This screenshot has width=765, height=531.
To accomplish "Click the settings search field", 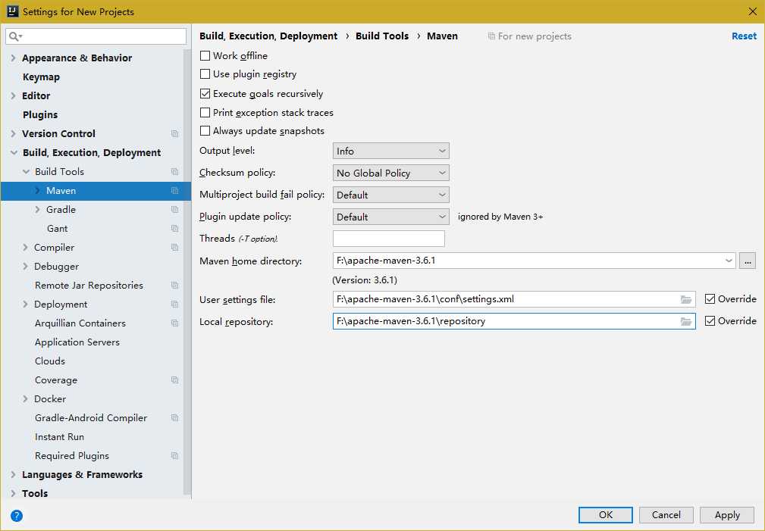I will click(96, 36).
